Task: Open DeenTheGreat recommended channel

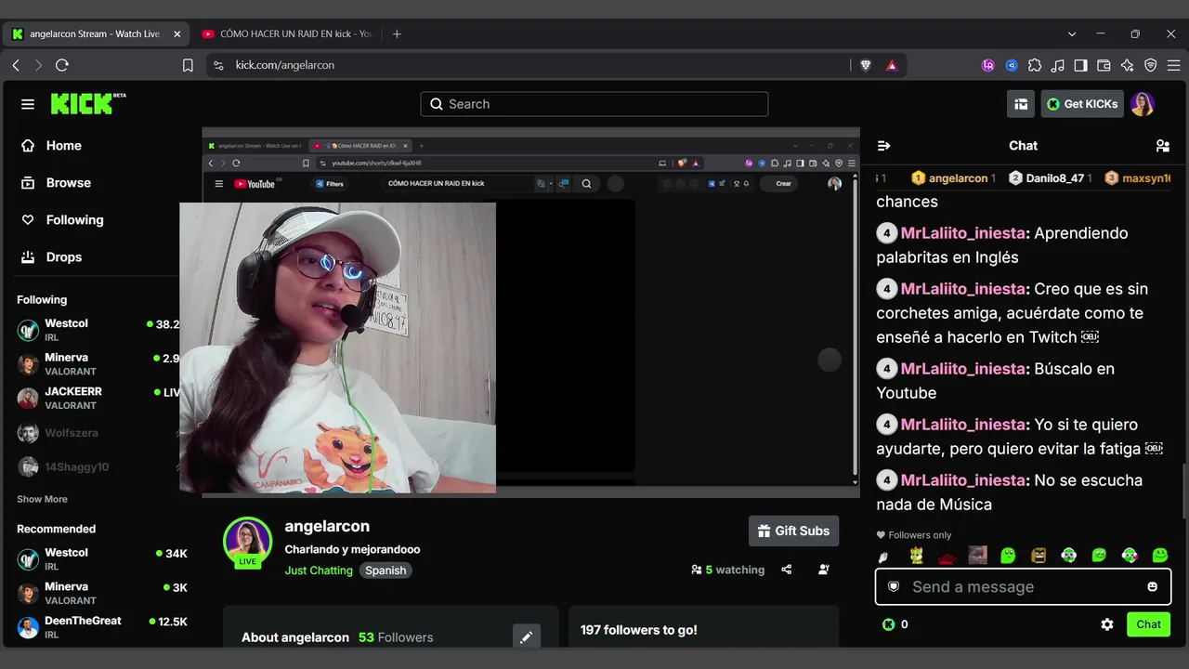Action: click(102, 627)
